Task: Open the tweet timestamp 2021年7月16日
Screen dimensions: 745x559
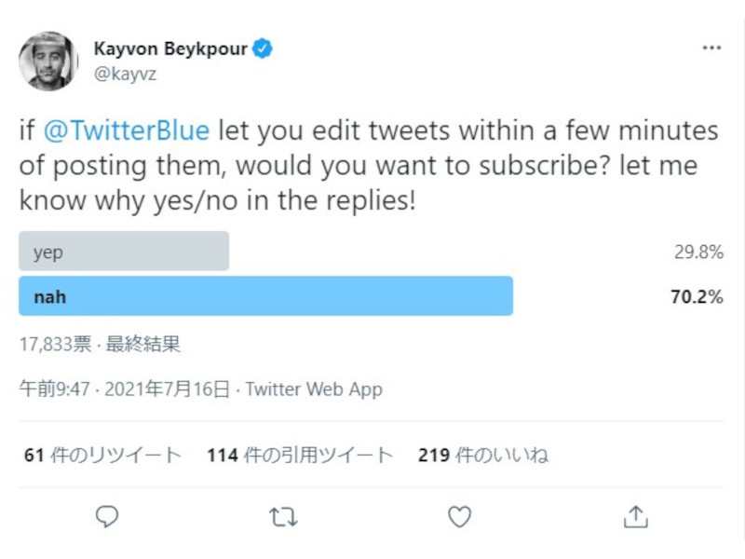Action: point(124,389)
